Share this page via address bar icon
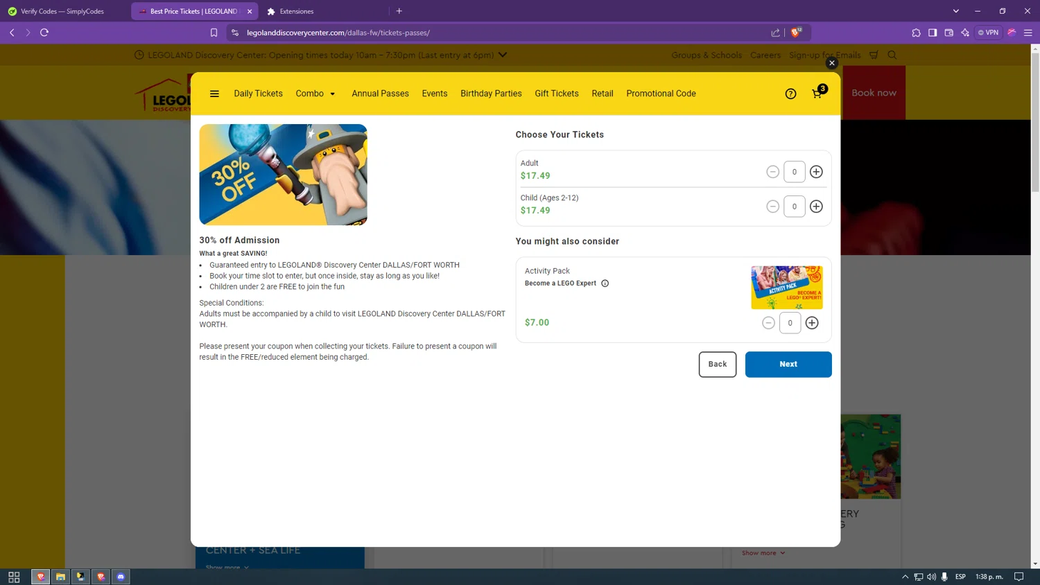Viewport: 1040px width, 585px height. 775,33
